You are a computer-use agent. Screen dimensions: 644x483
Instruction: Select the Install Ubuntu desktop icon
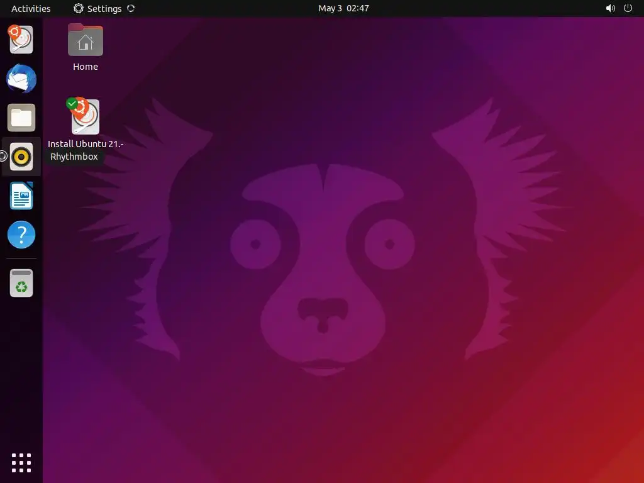tap(85, 116)
